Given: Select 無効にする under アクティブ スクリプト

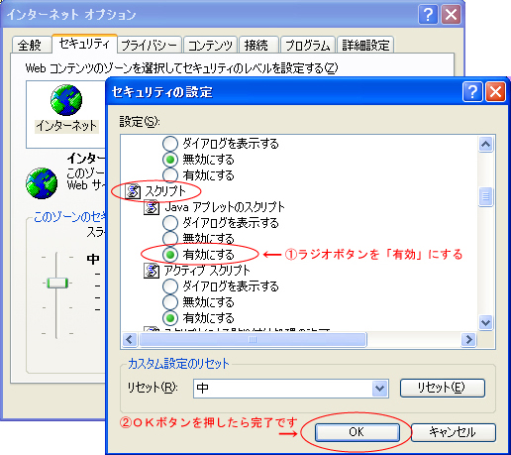Looking at the screenshot, I should [x=170, y=302].
